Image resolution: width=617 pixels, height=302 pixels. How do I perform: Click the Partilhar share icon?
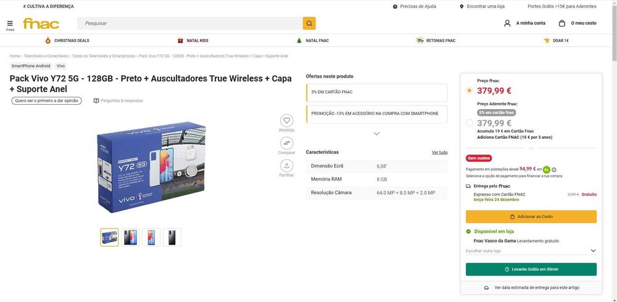(x=286, y=166)
